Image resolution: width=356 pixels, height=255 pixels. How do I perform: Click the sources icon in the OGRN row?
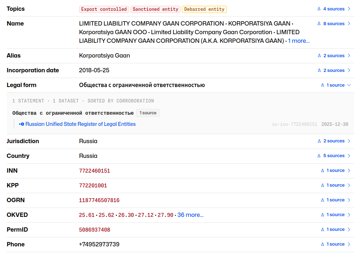click(x=323, y=200)
